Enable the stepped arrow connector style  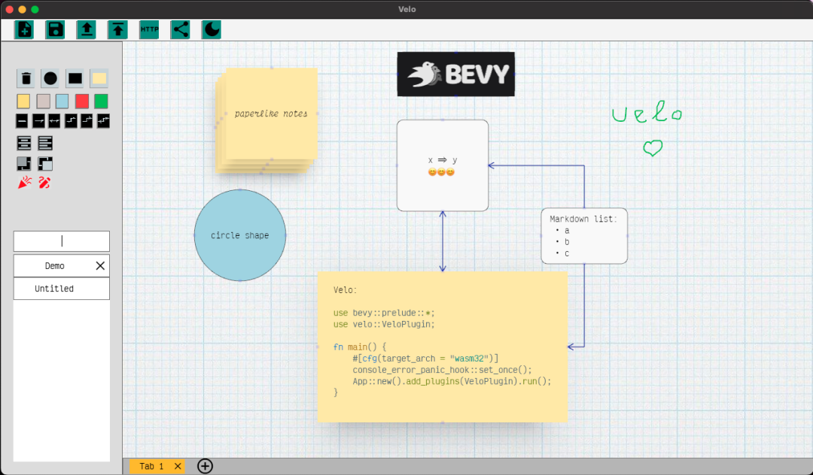click(72, 120)
